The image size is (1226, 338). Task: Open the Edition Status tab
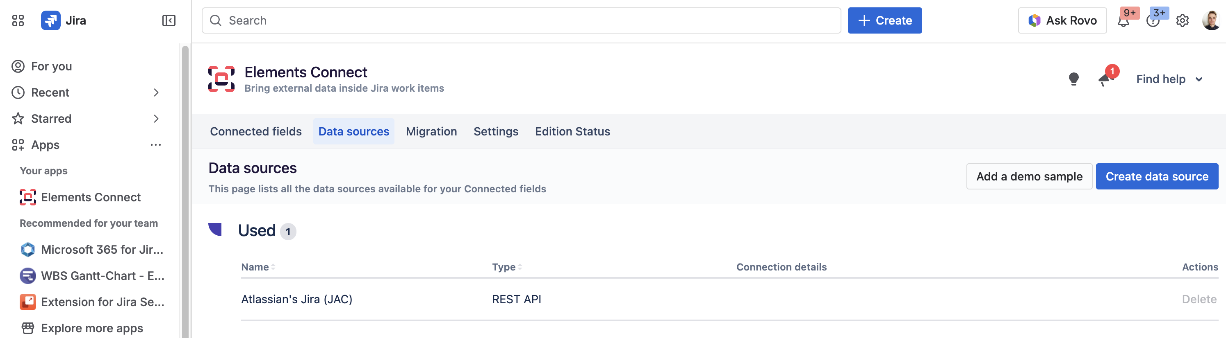coord(572,131)
